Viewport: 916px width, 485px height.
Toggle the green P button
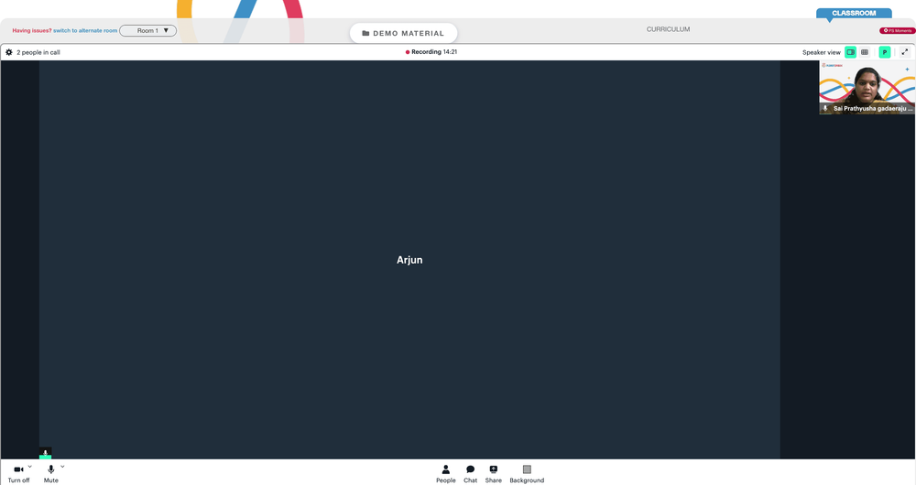pos(885,52)
